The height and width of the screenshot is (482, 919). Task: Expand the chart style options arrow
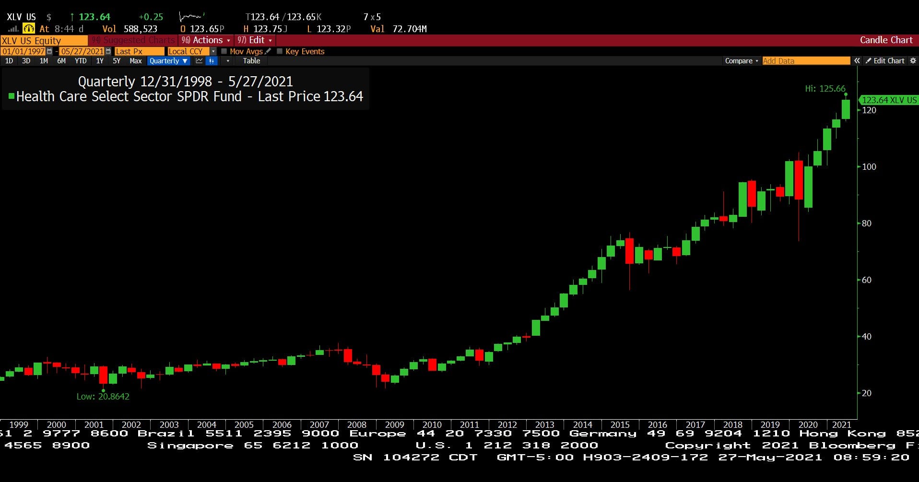coord(228,61)
